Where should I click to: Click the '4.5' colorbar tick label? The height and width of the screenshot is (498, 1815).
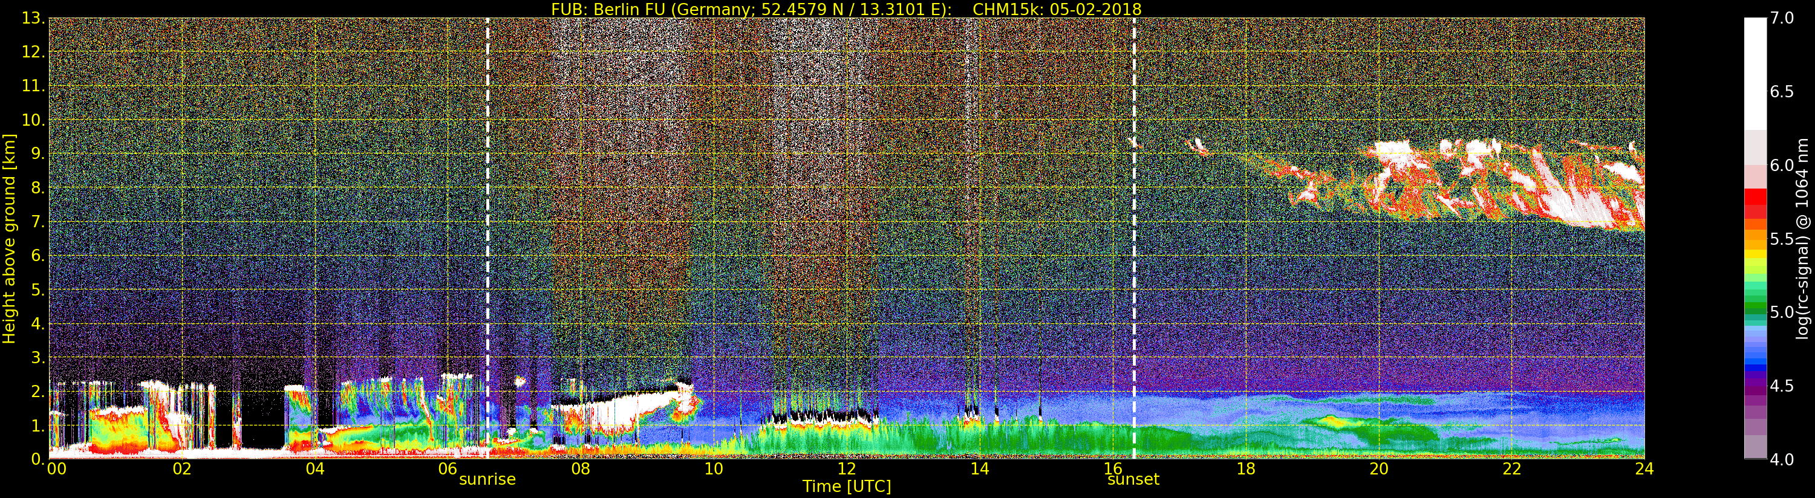(x=1782, y=386)
